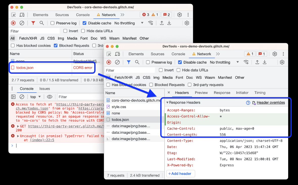
Task: Check Hide data URLs in front window
Action: 178,70
